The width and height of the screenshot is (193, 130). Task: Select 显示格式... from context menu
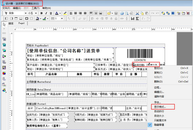click(160, 107)
